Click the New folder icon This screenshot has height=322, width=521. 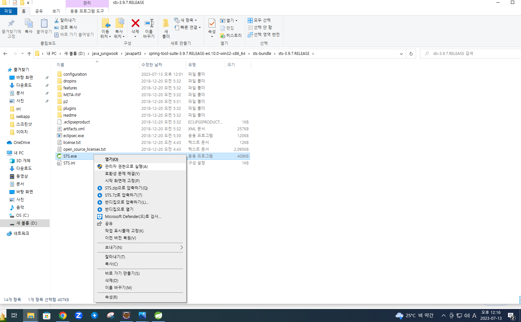click(166, 23)
